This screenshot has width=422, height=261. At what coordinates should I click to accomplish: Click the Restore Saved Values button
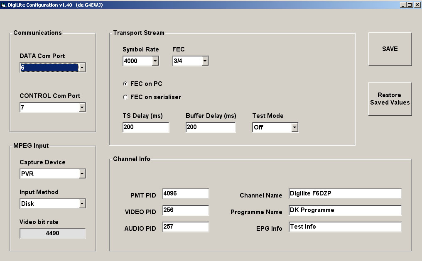tap(390, 99)
